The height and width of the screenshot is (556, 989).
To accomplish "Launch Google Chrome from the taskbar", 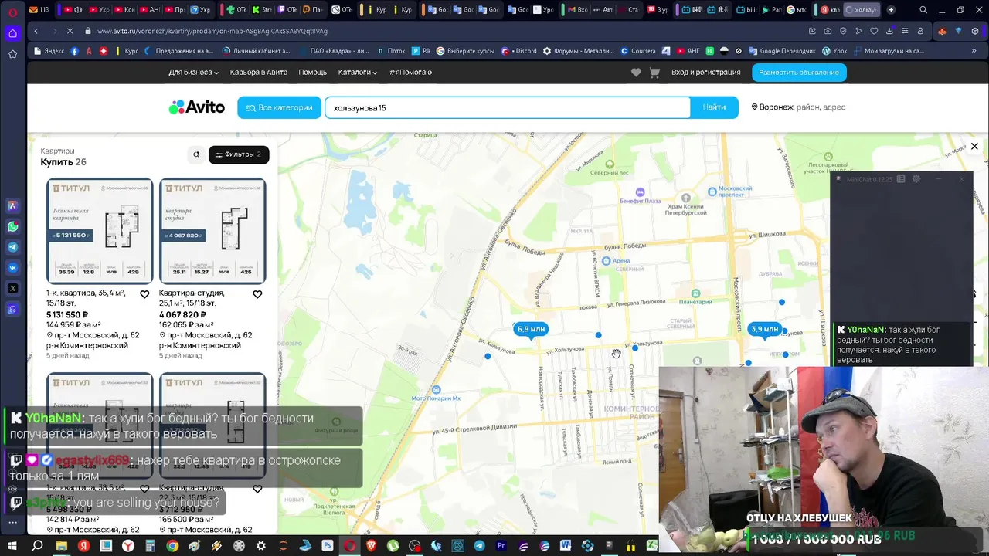I will pos(172,546).
